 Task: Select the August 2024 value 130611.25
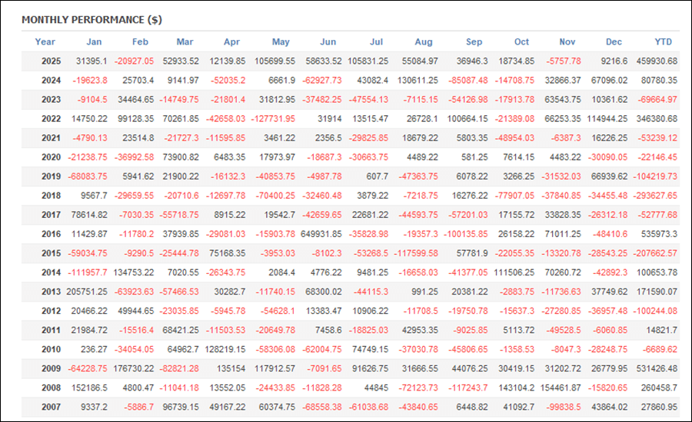413,81
